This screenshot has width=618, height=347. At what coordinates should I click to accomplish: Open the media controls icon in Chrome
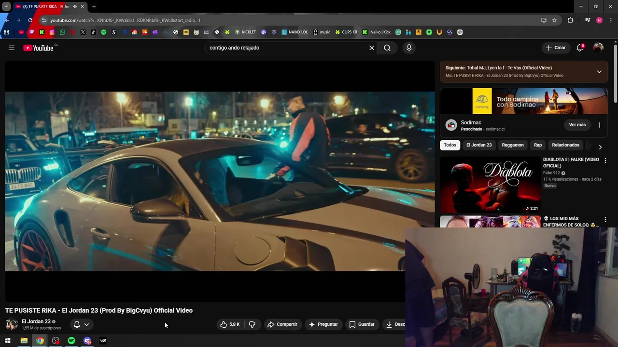588,20
